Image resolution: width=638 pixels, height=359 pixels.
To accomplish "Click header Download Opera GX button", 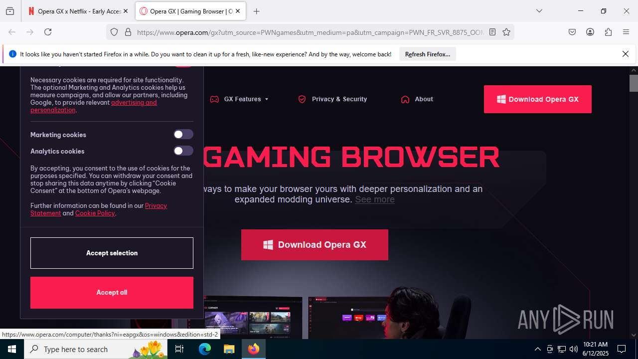I will pyautogui.click(x=538, y=99).
